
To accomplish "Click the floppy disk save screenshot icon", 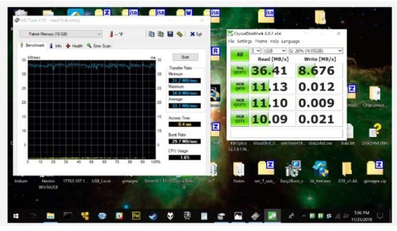I will click(x=170, y=34).
